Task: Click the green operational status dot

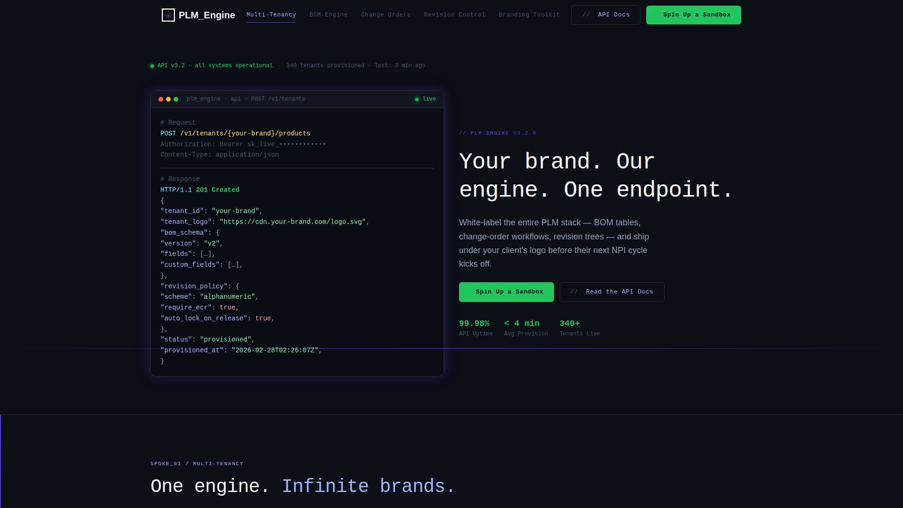Action: coord(151,66)
